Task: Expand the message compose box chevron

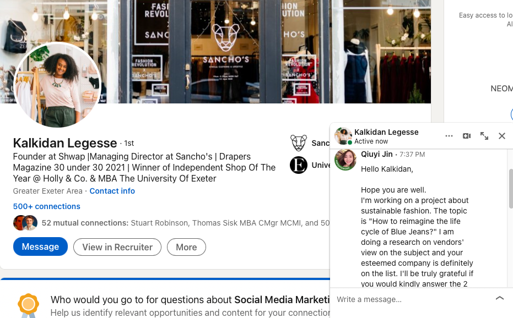Action: point(500,298)
